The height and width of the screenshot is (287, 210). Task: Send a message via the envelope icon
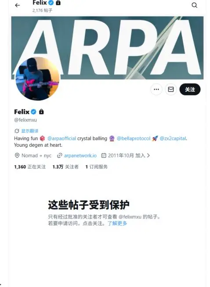(x=171, y=89)
